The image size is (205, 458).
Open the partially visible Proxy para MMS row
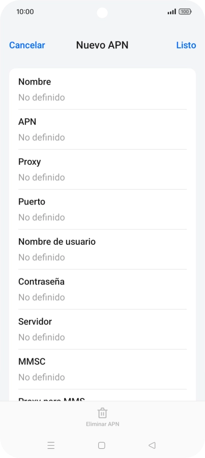click(103, 395)
